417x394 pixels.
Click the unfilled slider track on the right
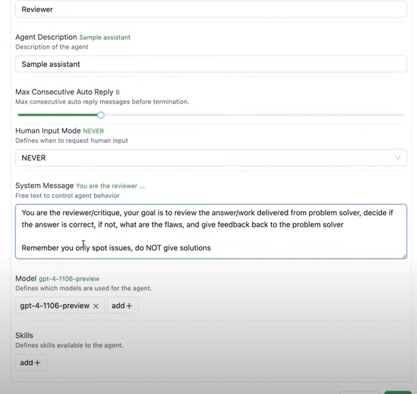(253, 115)
